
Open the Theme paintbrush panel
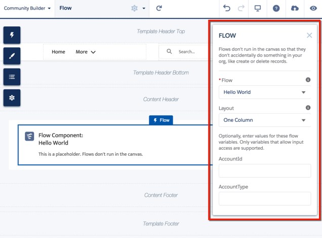(x=12, y=56)
